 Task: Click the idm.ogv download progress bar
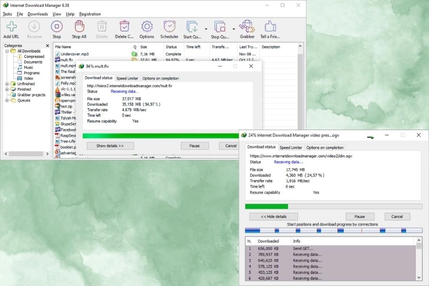(334, 206)
